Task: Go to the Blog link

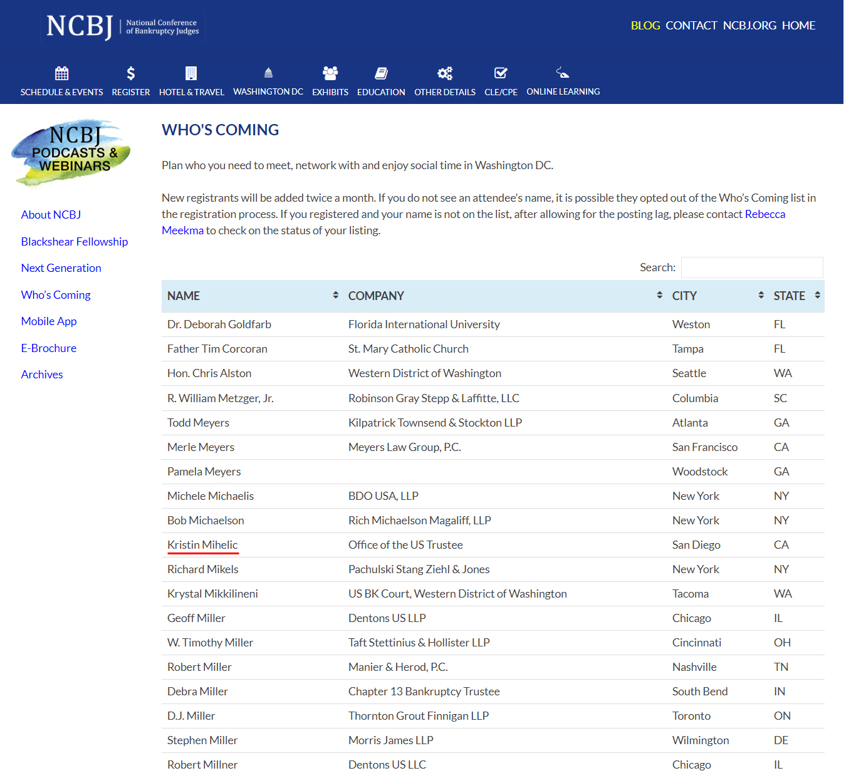Action: 645,26
